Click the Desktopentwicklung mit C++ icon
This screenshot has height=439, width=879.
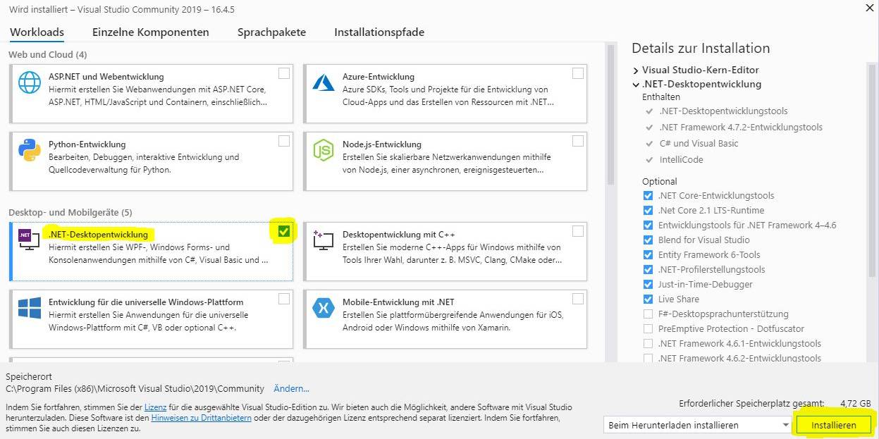pos(323,240)
